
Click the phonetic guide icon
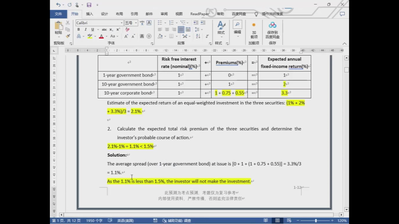(142, 23)
